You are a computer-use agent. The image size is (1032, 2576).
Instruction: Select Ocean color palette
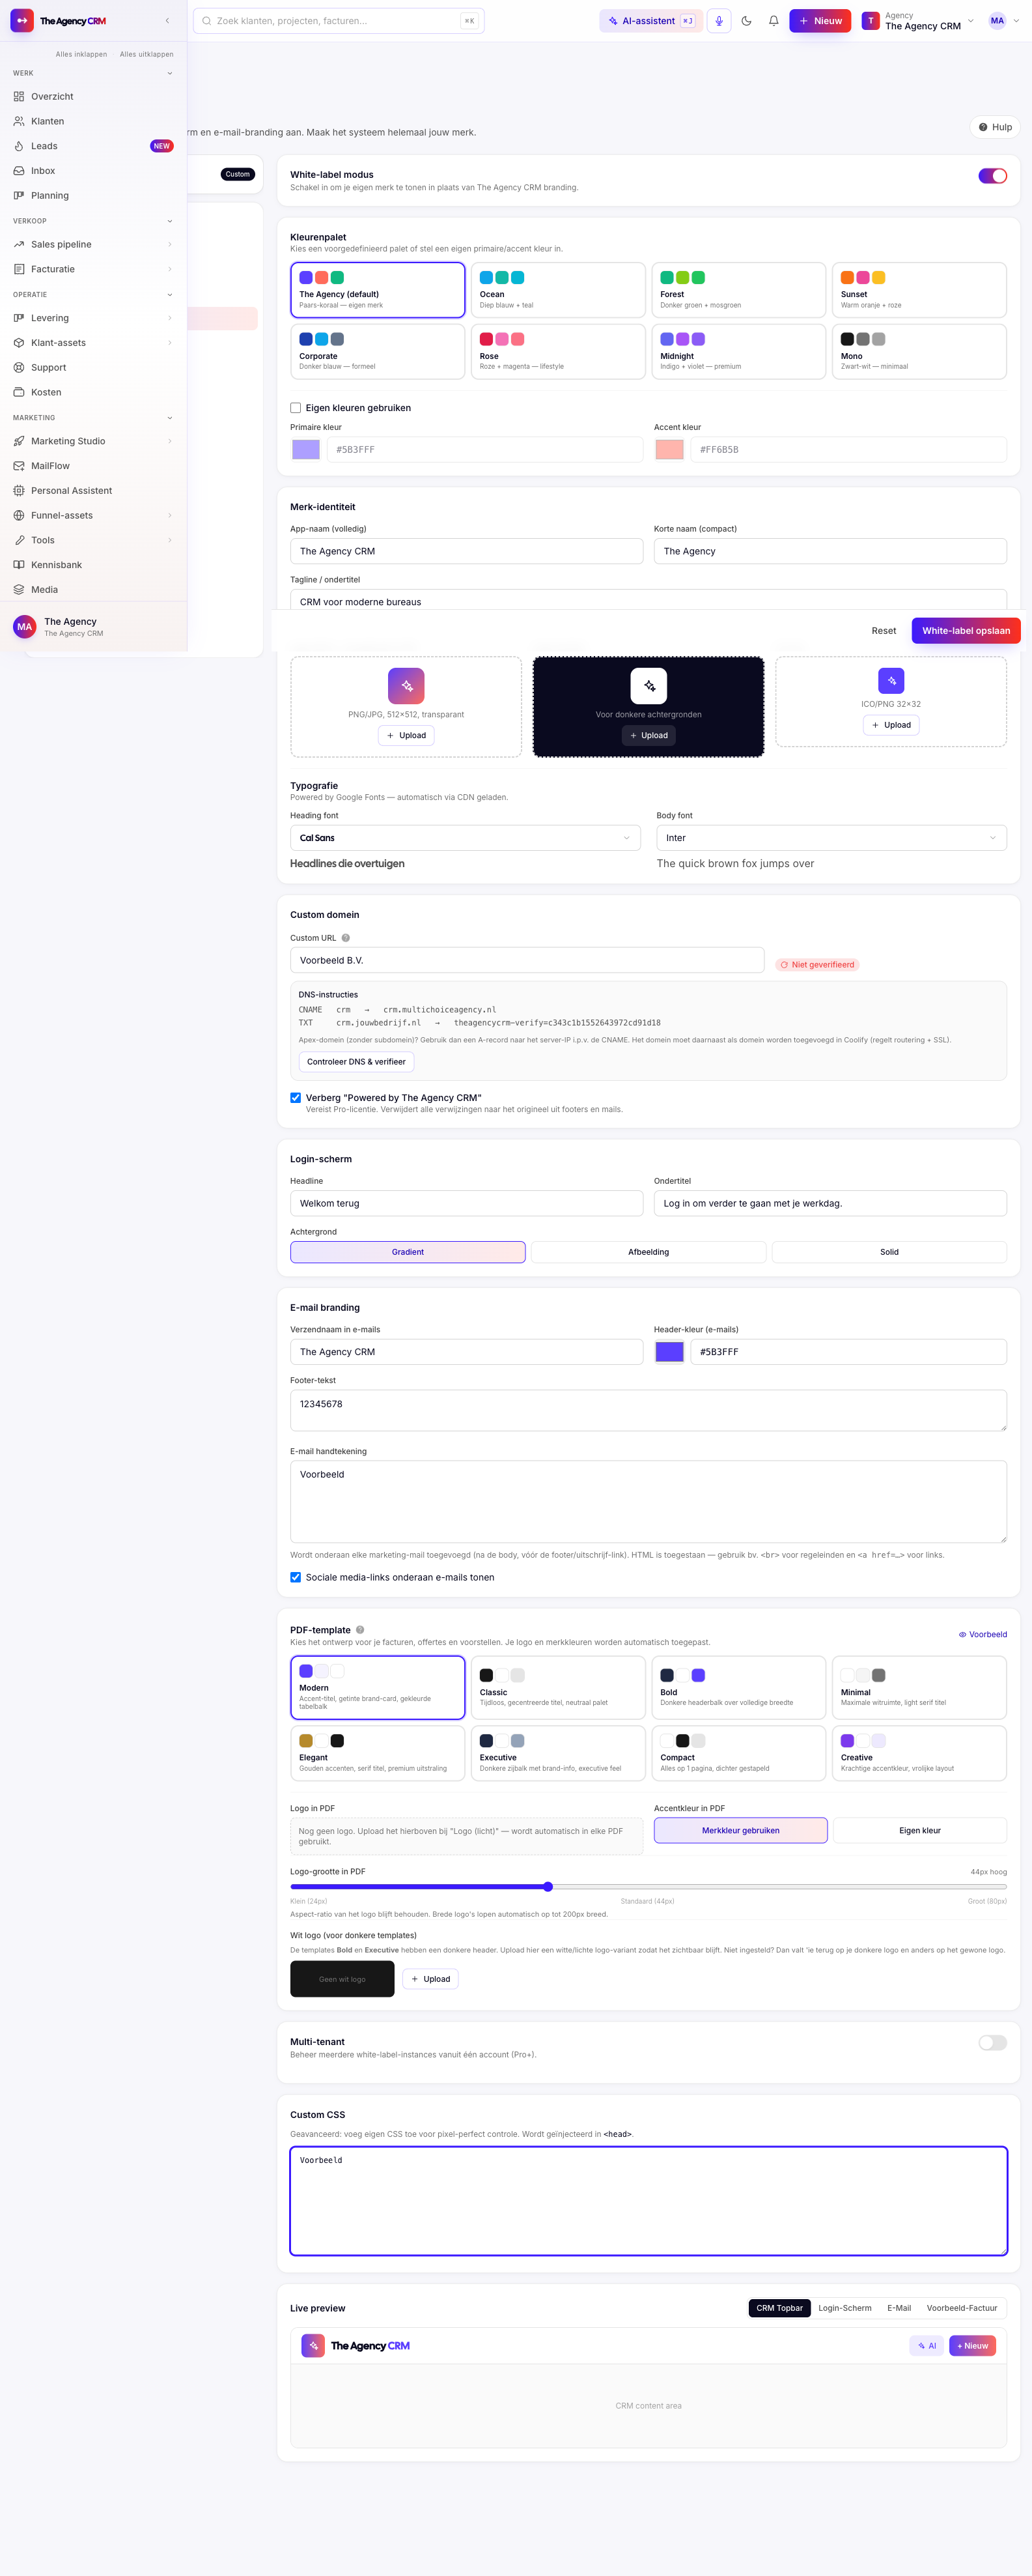[x=557, y=290]
